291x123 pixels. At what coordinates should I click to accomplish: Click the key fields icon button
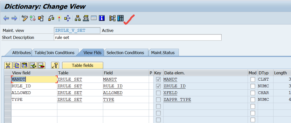pyautogui.click(x=55, y=65)
